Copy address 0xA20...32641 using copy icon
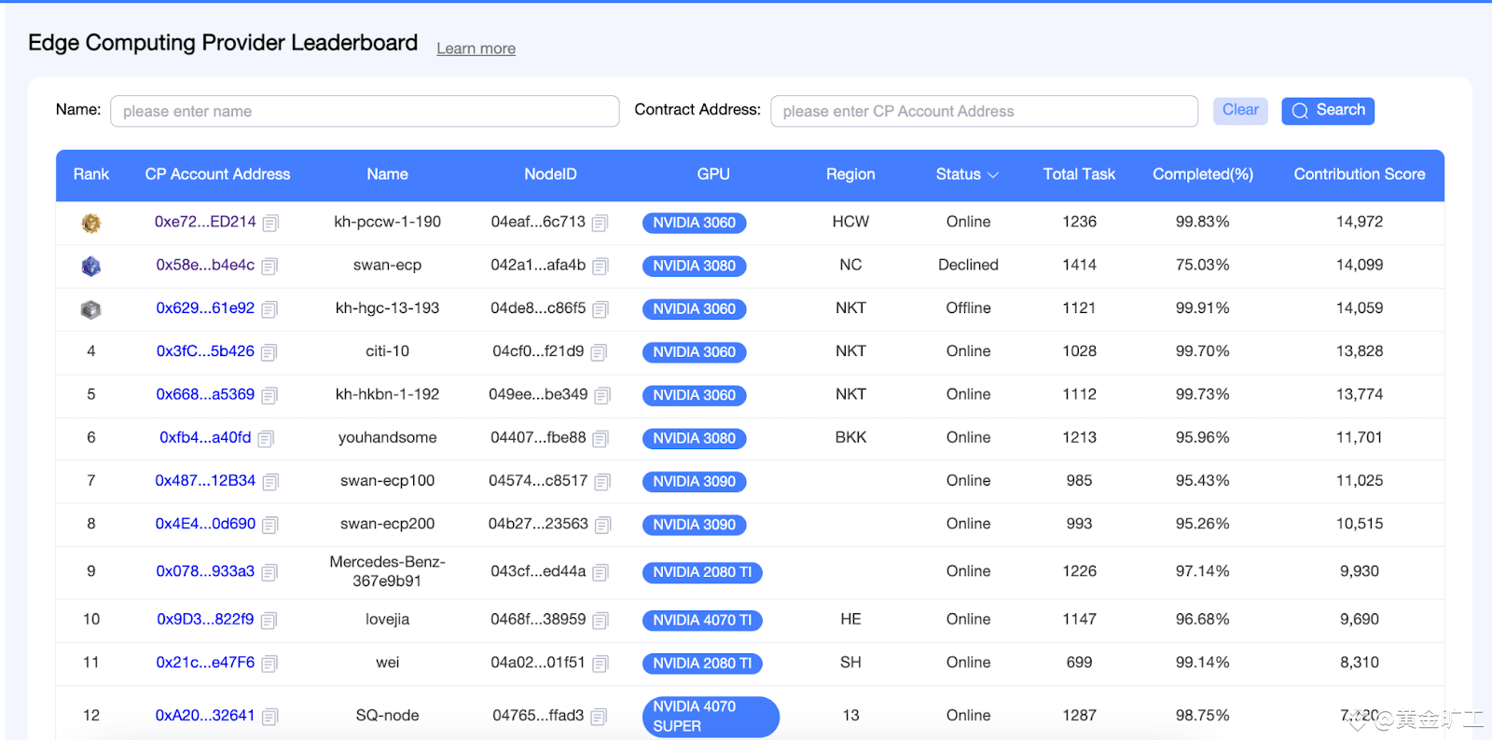 coord(269,717)
